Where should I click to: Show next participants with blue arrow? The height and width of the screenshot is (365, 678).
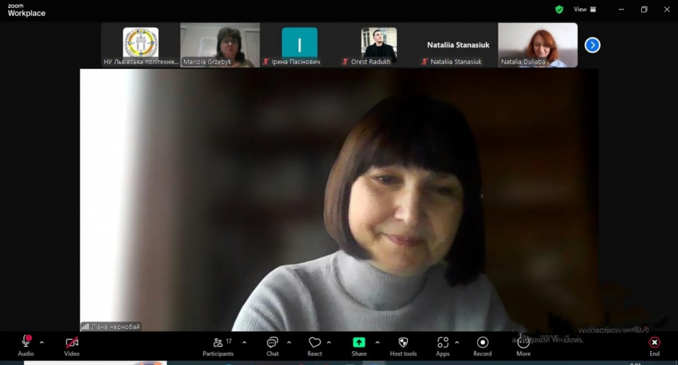coord(592,45)
